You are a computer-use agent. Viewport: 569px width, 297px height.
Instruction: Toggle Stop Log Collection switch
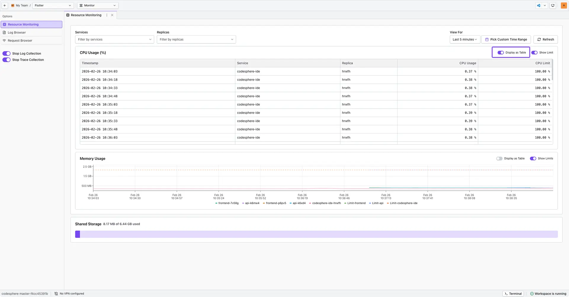tap(7, 53)
